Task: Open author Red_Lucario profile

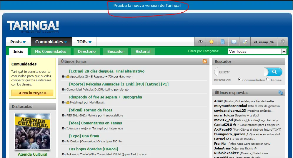Action: 139,154
